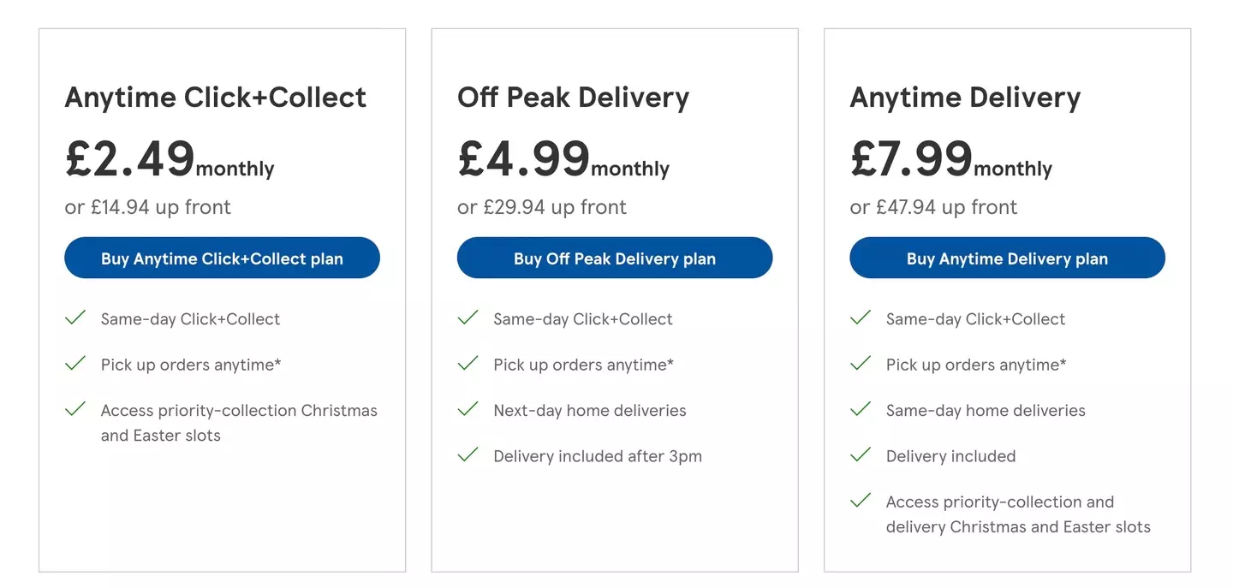
Task: Click the Buy Anytime Delivery plan button
Action: pyautogui.click(x=1007, y=258)
